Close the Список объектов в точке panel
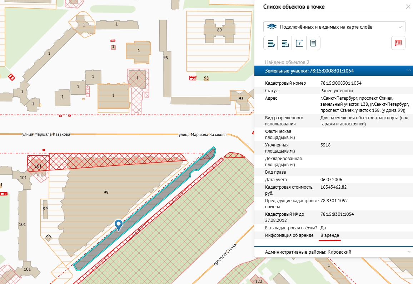 408,7
